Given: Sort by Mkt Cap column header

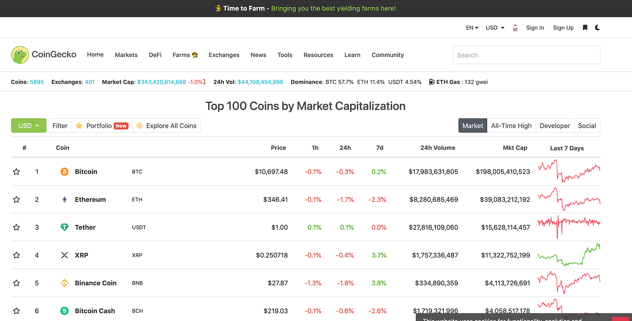Looking at the screenshot, I should (515, 148).
